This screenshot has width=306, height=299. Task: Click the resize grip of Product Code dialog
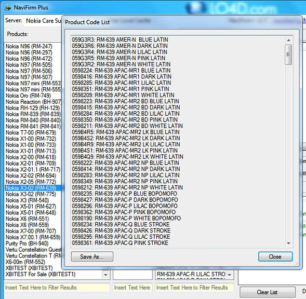coord(297,264)
